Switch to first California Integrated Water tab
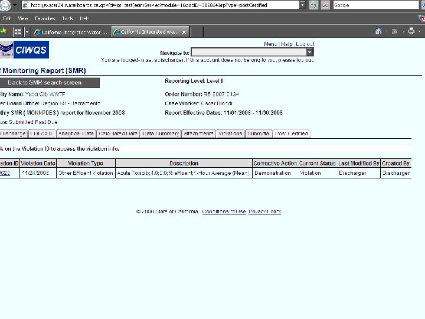Screen dimensions: 425x319 [x=71, y=32]
